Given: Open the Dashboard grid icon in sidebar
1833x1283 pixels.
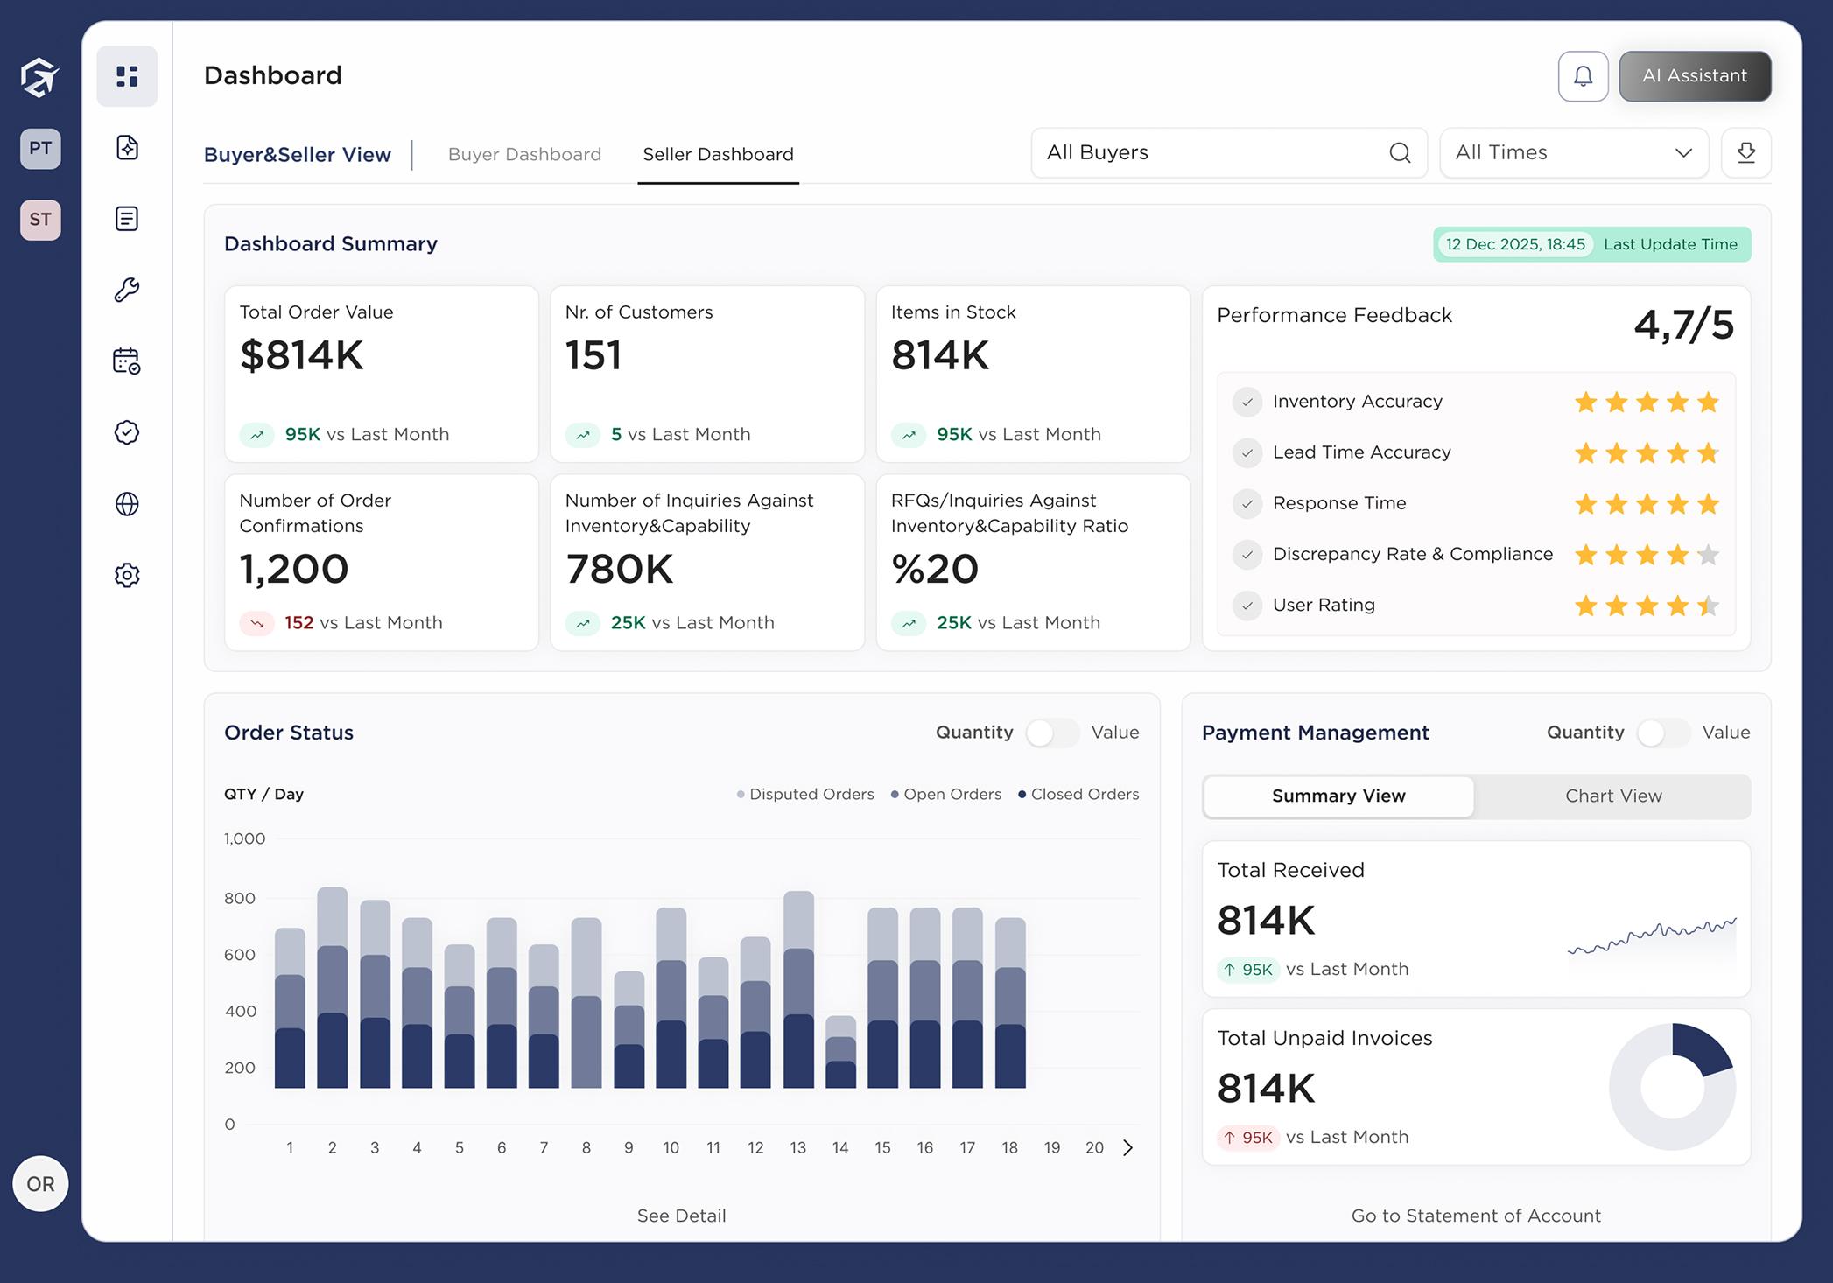Looking at the screenshot, I should (127, 76).
